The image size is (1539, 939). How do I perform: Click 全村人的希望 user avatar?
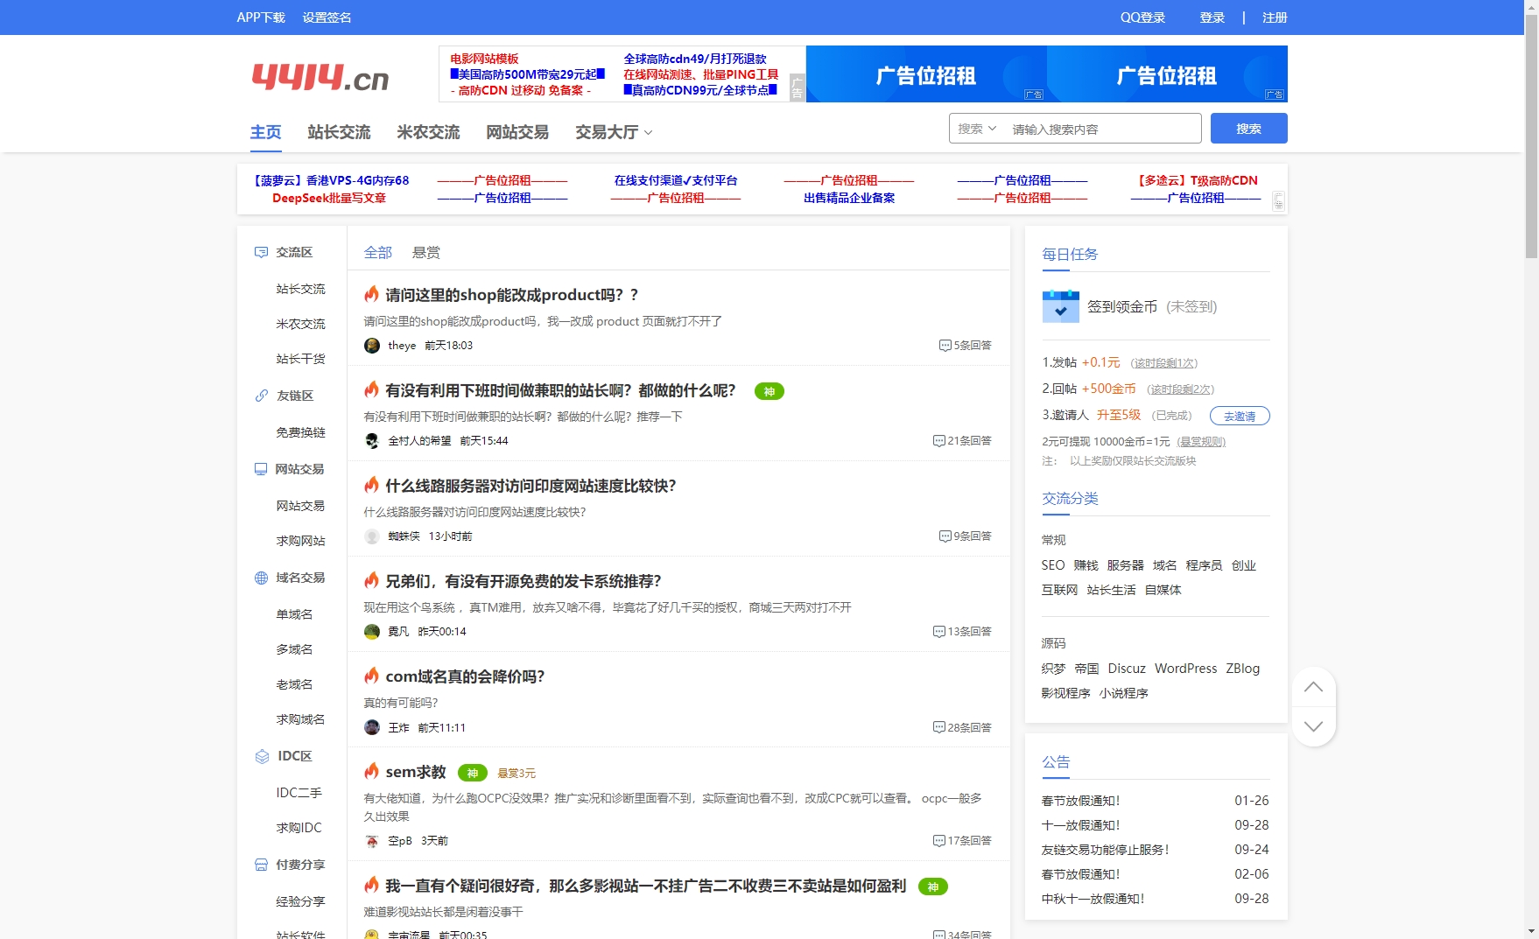(372, 441)
